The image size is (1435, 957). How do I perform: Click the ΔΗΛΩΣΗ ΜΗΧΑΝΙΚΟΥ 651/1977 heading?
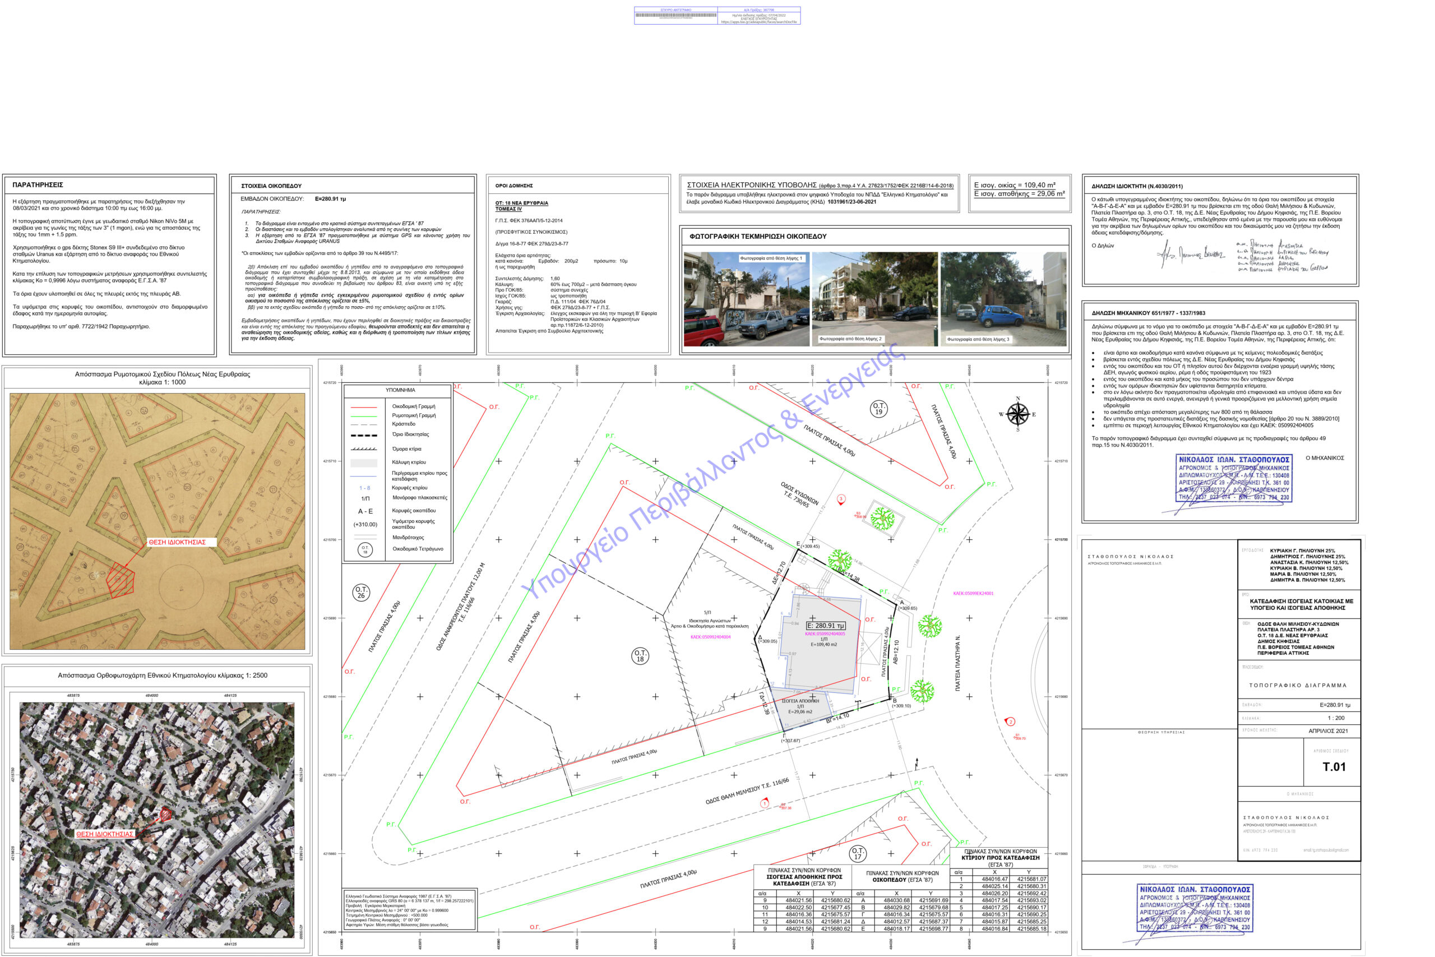pyautogui.click(x=1148, y=313)
